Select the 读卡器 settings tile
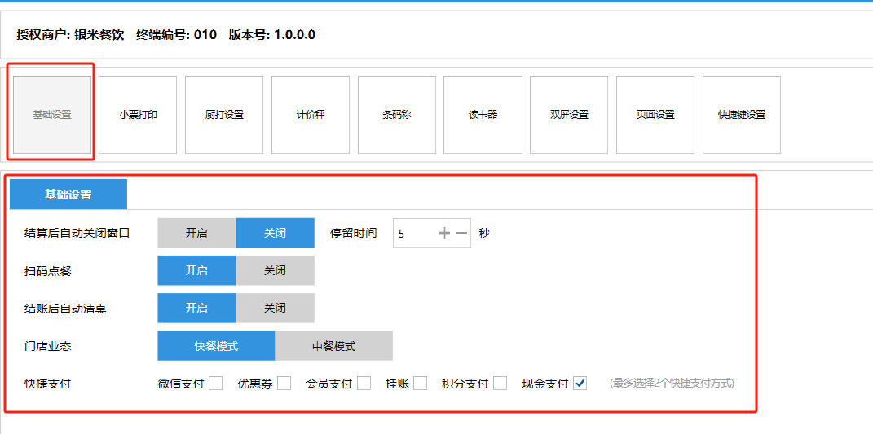873x434 pixels. point(483,115)
